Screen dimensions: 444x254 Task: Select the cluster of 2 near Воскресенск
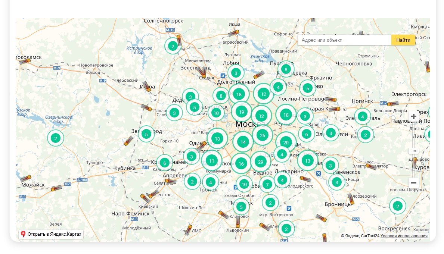[398, 206]
